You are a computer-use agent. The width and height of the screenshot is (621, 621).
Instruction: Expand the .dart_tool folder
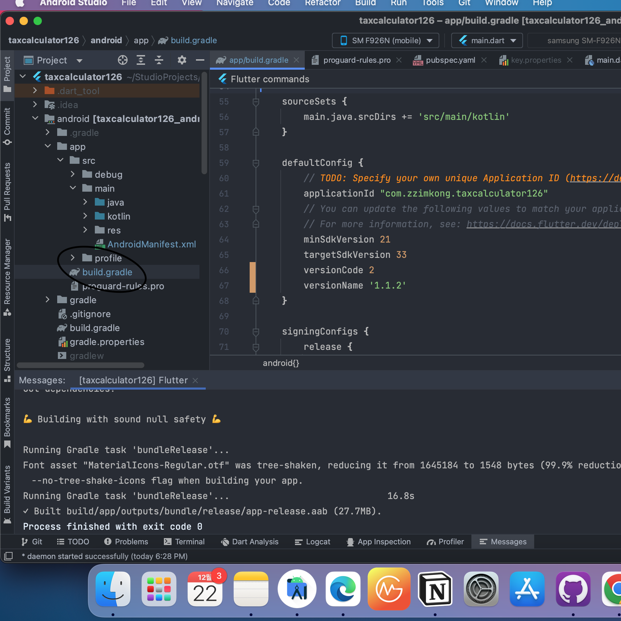(35, 91)
